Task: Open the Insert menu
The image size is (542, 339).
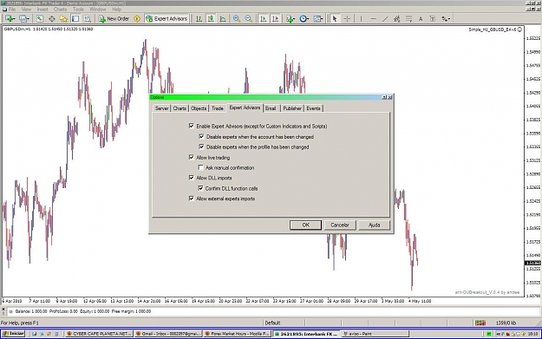Action: point(42,10)
